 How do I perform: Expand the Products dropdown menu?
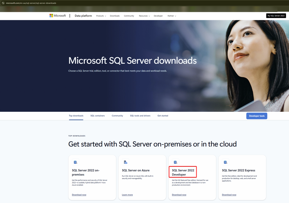point(101,16)
